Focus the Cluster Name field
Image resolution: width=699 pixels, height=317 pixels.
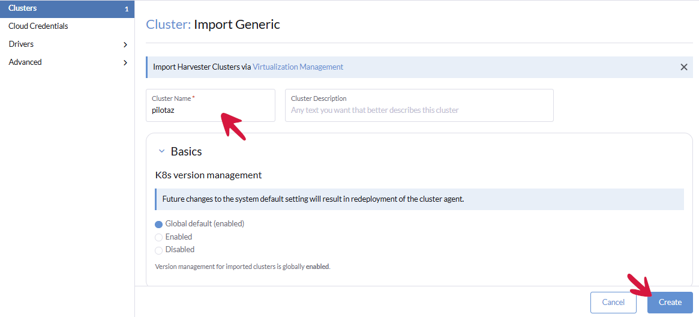coord(210,110)
